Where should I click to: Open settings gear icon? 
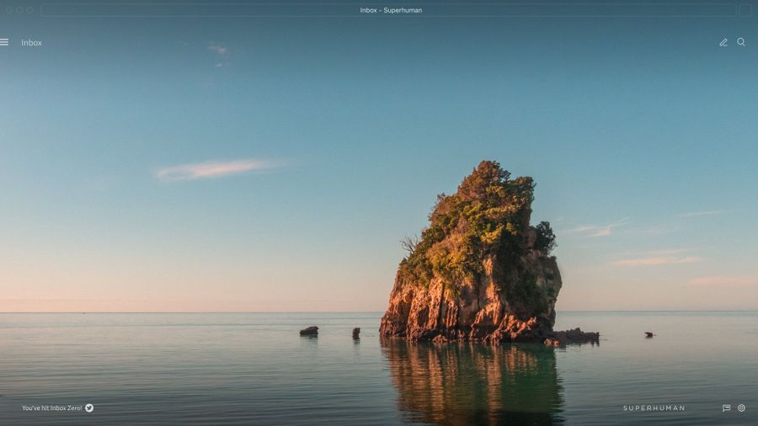point(741,408)
